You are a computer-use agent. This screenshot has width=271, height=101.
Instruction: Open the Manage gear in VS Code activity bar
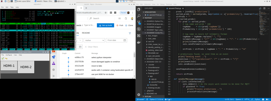pos(139,95)
